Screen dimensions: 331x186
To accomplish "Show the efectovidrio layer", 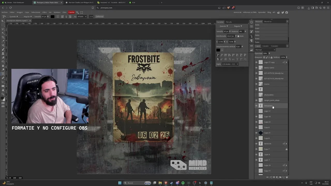I will pos(256,95).
